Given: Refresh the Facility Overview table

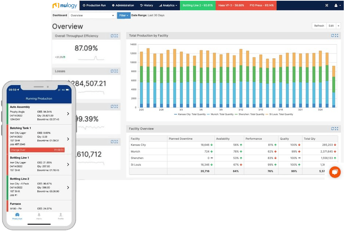Looking at the screenshot, I should pos(333,128).
